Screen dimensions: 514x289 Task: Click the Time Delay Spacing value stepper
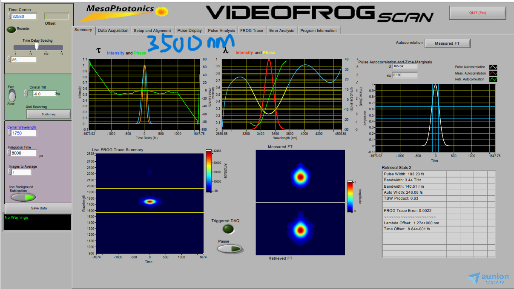(9, 59)
